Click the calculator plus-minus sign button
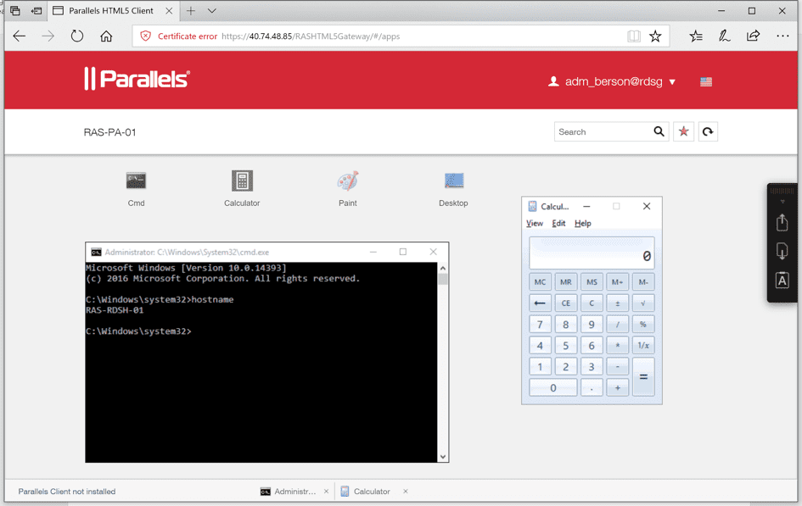 (x=617, y=303)
